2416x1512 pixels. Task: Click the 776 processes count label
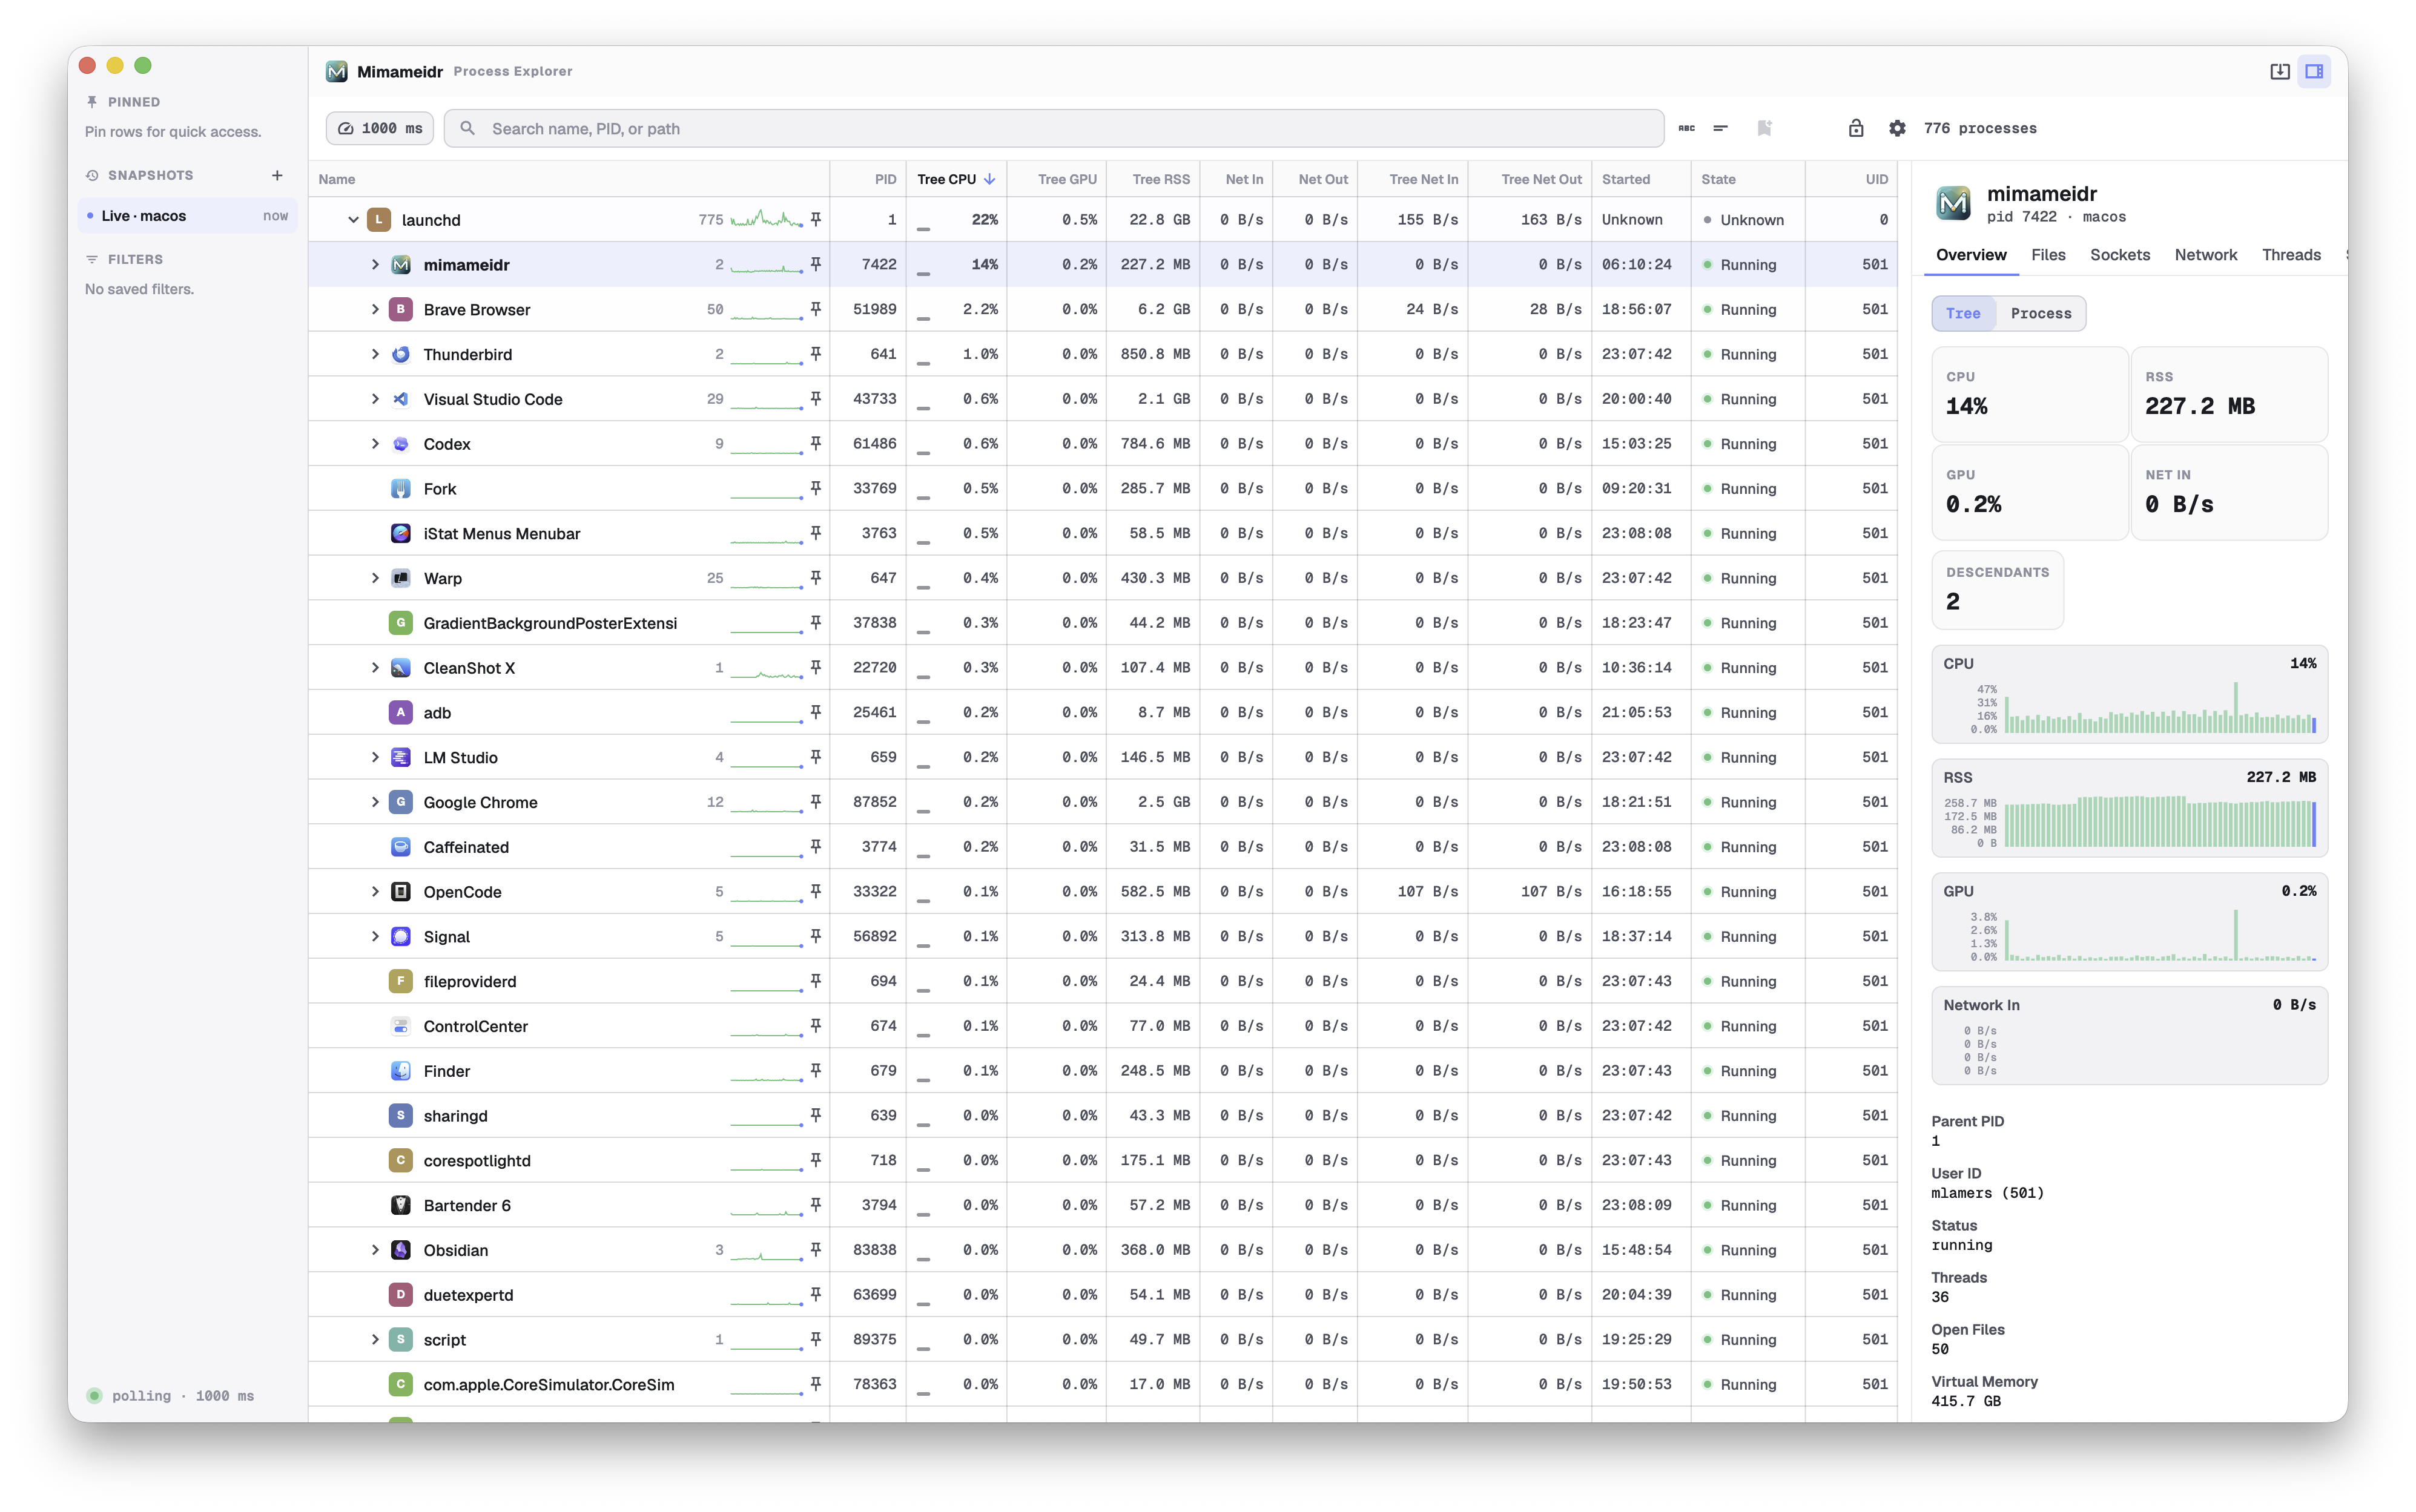pyautogui.click(x=1980, y=128)
